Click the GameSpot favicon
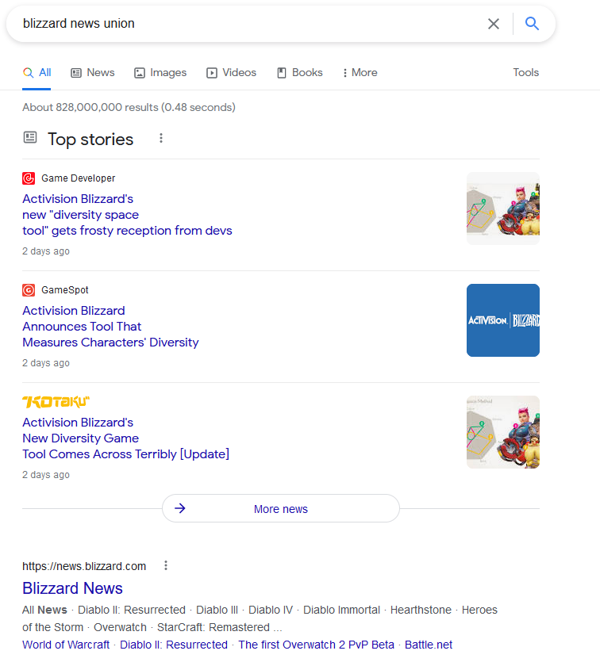Image resolution: width=600 pixels, height=666 pixels. (29, 290)
